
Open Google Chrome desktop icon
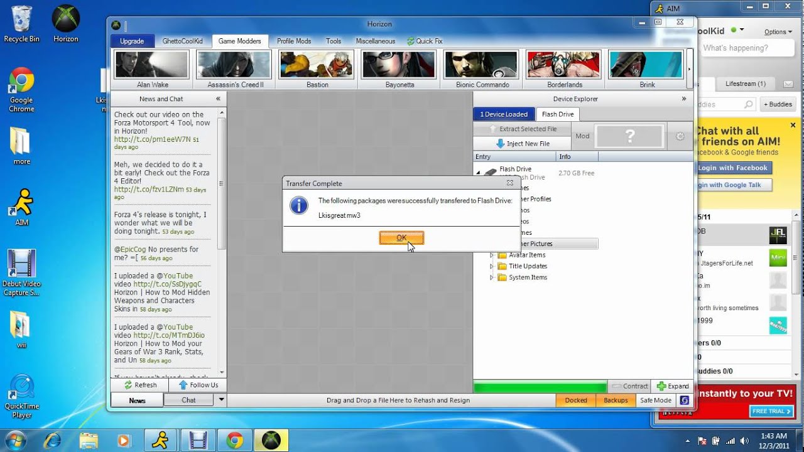point(21,90)
